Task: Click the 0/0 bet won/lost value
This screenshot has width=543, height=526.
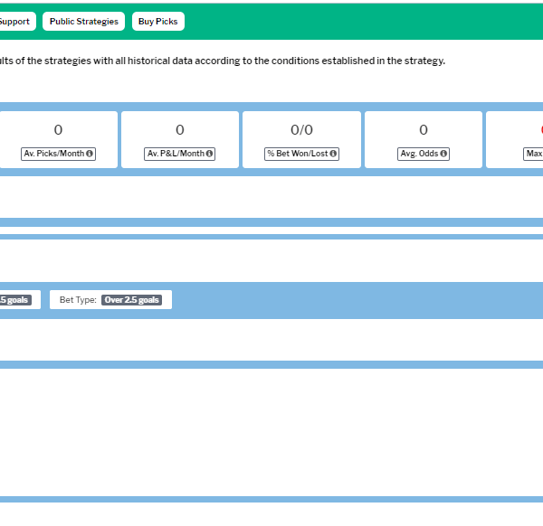Action: [x=301, y=130]
